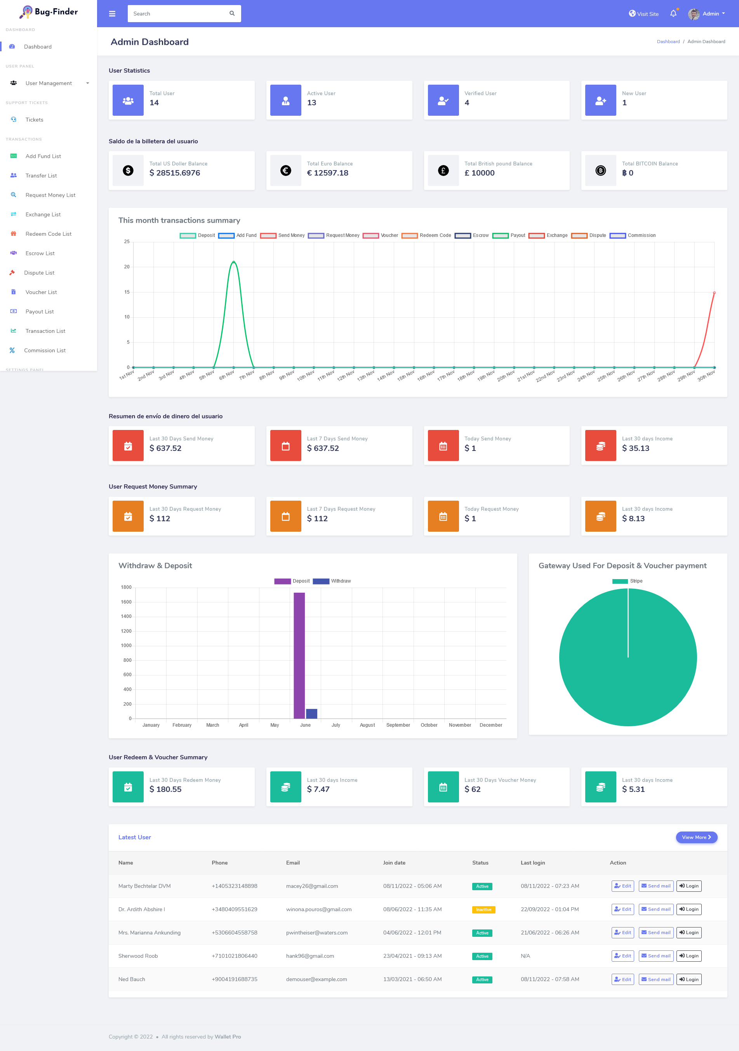Login as Mrs. Marianna Ankunding
The image size is (739, 1051).
pos(689,933)
